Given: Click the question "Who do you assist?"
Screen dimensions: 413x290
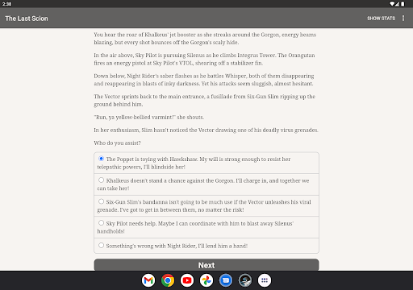Looking at the screenshot, I should coord(117,143).
